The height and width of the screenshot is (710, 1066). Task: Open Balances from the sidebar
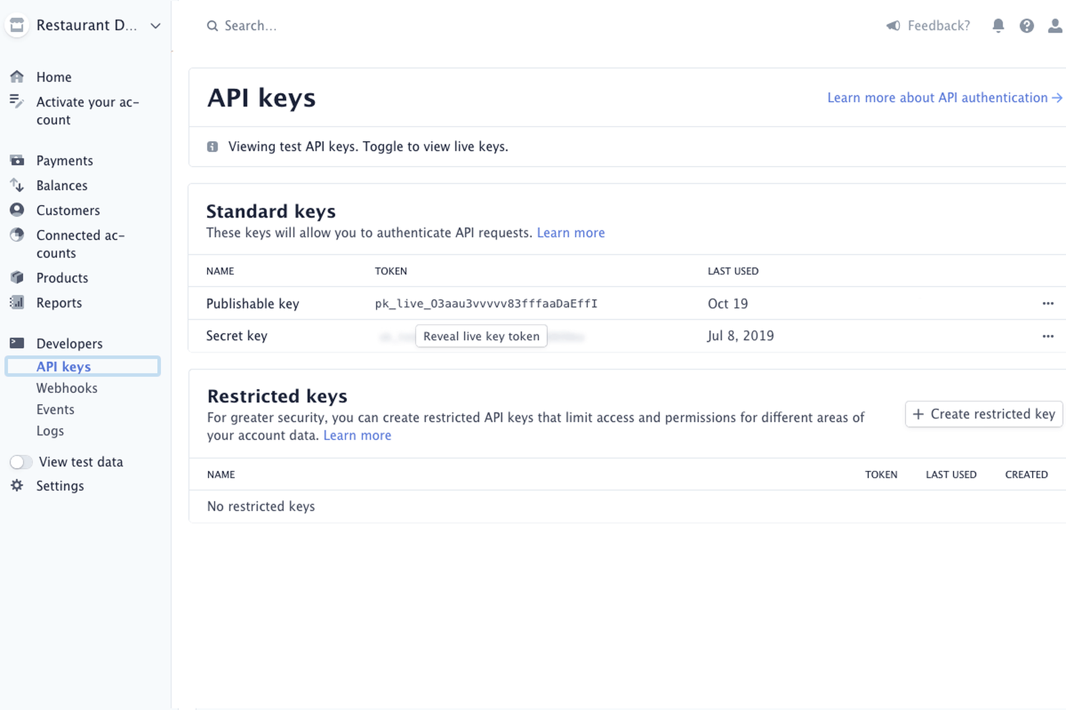(62, 185)
